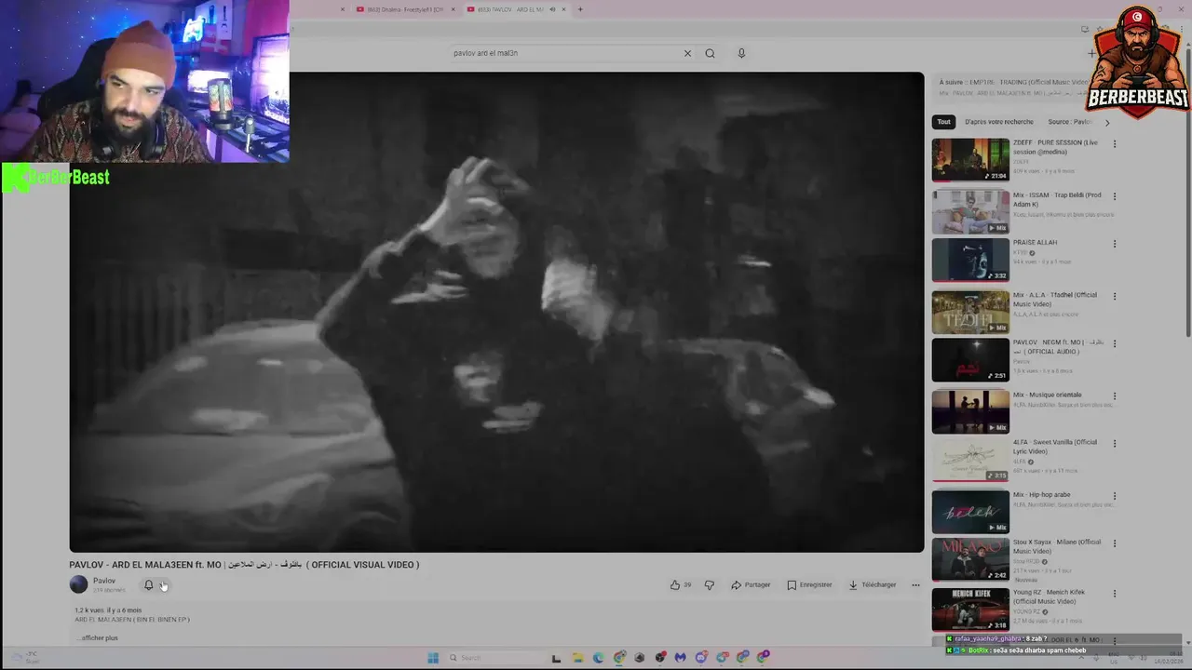Open options menu for PRAISE ALLAH
This screenshot has height=670, width=1192.
click(x=1114, y=244)
